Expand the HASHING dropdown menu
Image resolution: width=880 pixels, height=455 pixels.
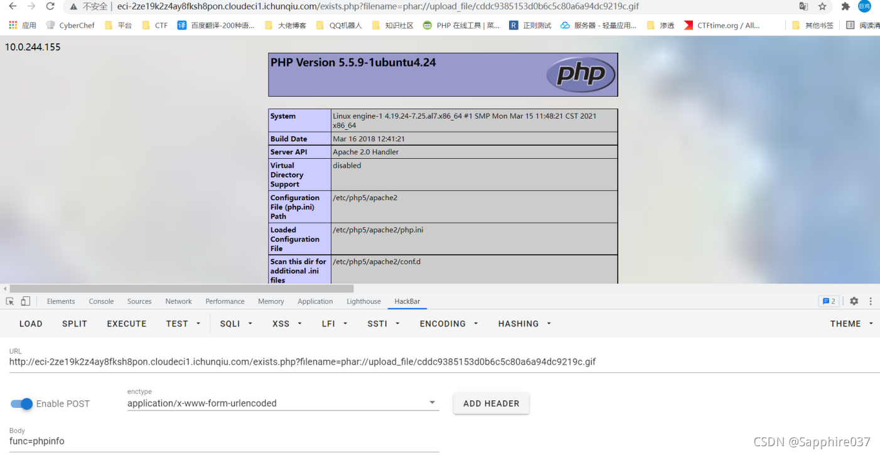[525, 324]
